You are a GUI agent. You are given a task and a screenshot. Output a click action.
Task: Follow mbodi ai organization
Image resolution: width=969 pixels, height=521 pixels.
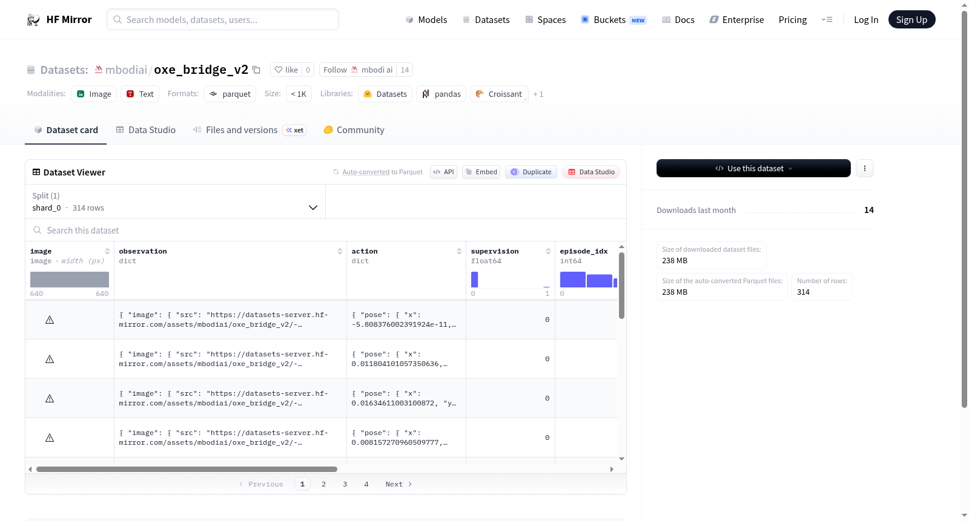point(358,70)
